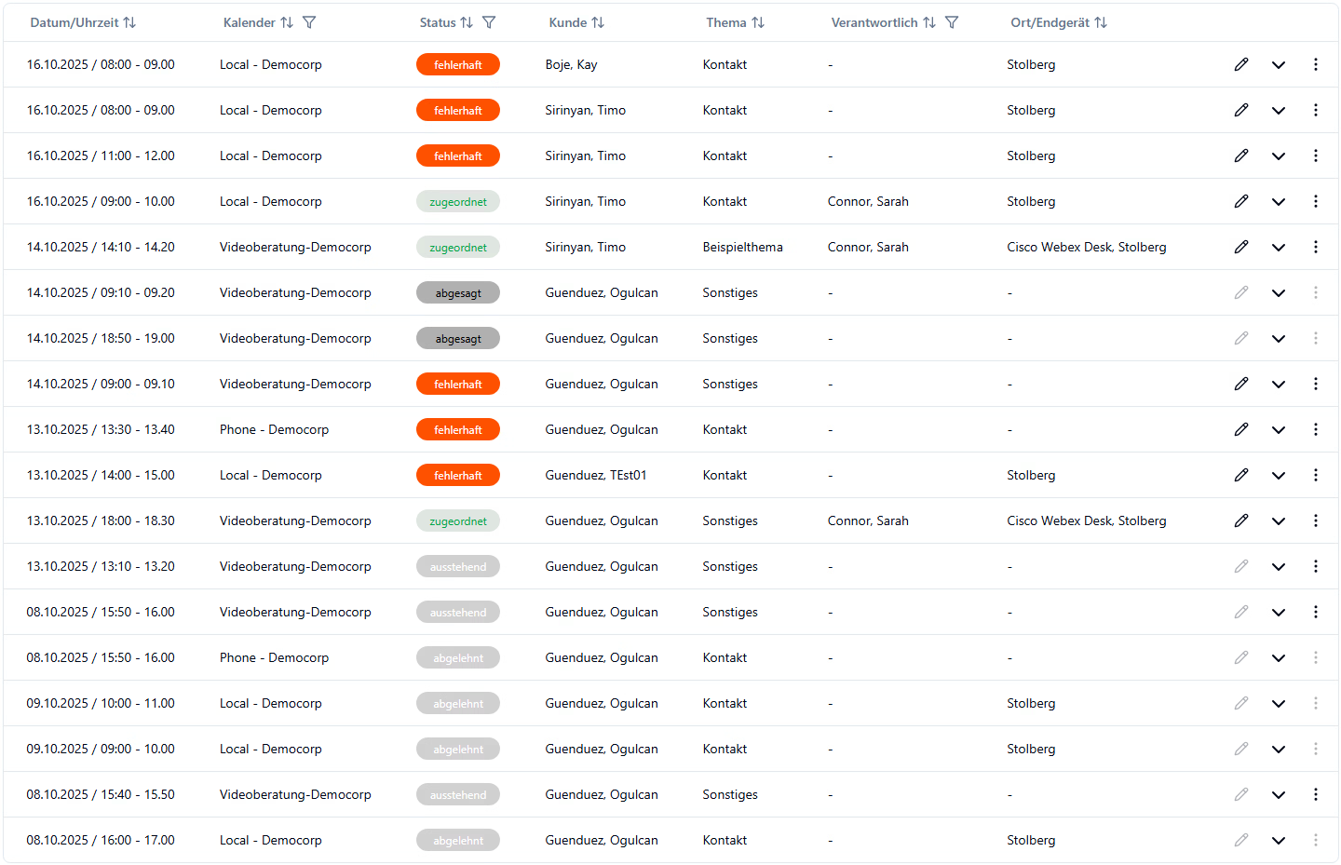Sort the table by Datum/Uhrzeit

click(x=129, y=22)
